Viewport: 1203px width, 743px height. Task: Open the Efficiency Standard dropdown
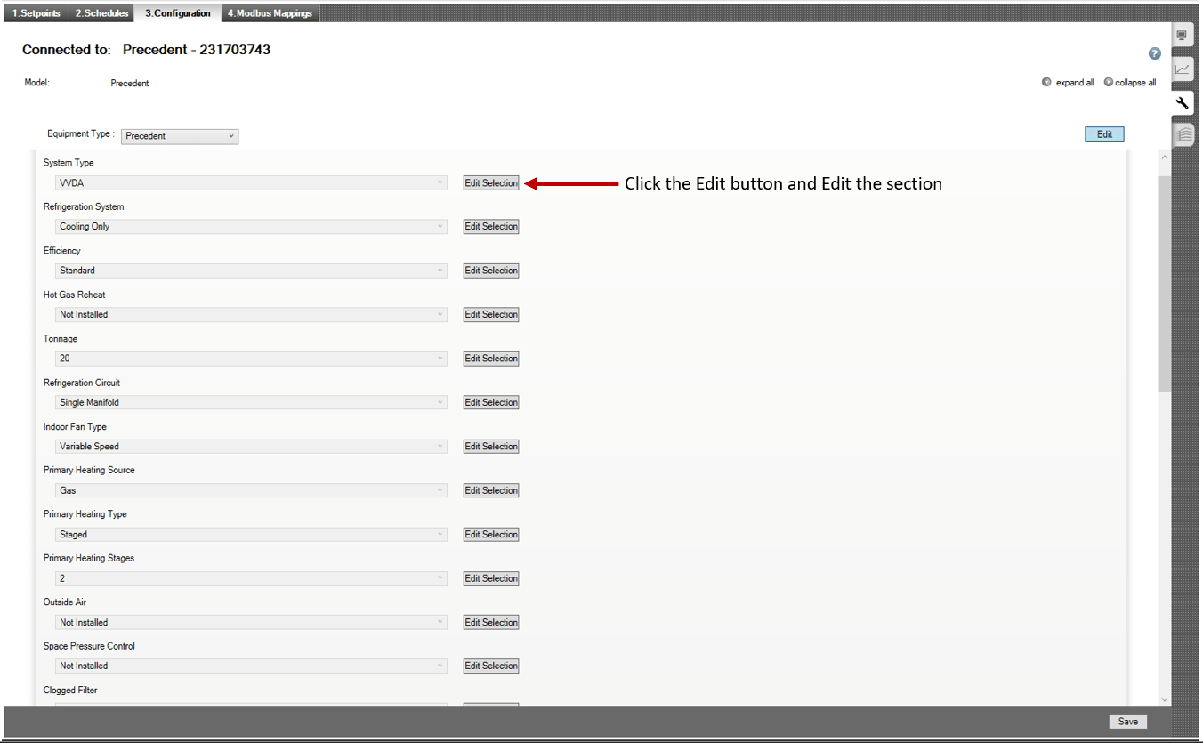click(x=251, y=271)
